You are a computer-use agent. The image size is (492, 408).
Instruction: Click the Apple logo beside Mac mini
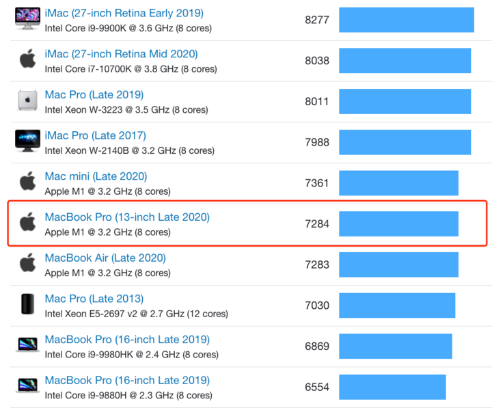tap(27, 182)
